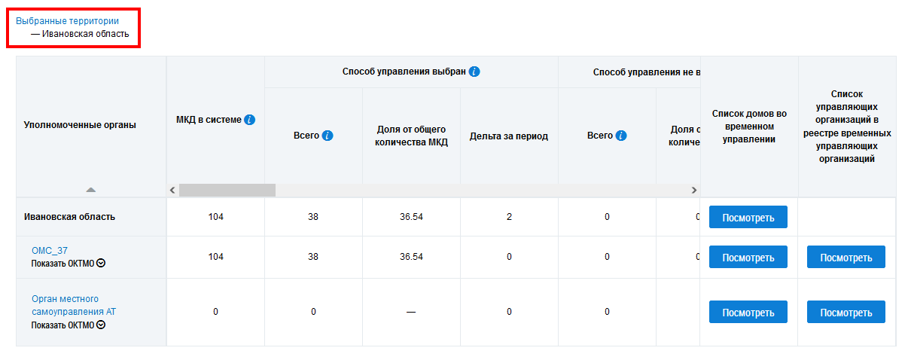Click info icon beside second "Всего" header
This screenshot has height=357, width=908.
(x=621, y=136)
